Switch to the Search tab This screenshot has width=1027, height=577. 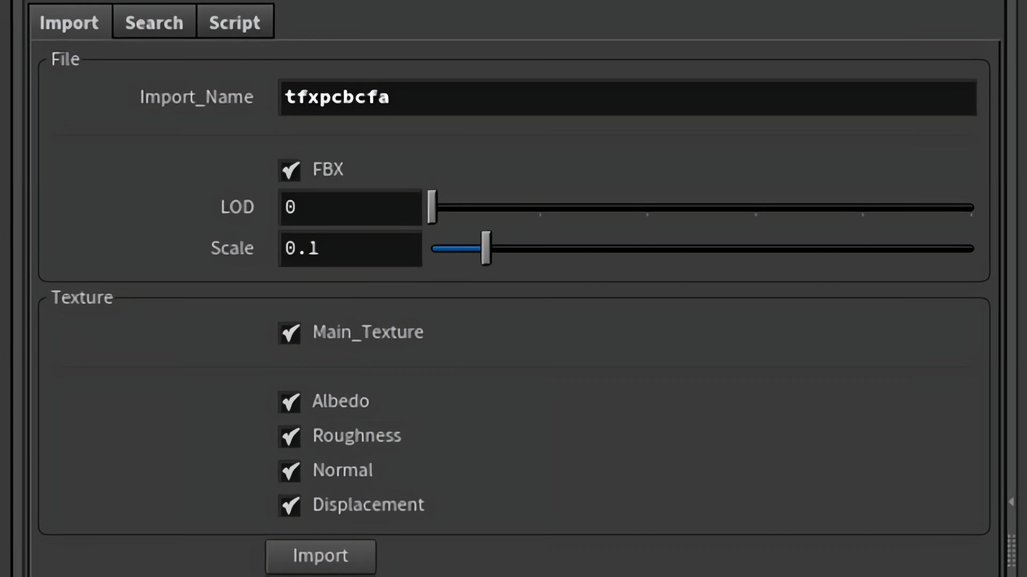pos(154,22)
